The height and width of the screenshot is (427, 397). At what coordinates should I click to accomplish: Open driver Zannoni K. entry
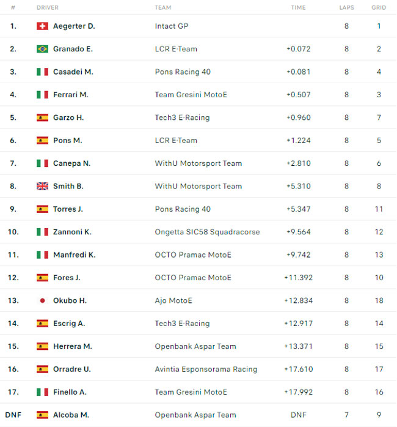pyautogui.click(x=72, y=232)
